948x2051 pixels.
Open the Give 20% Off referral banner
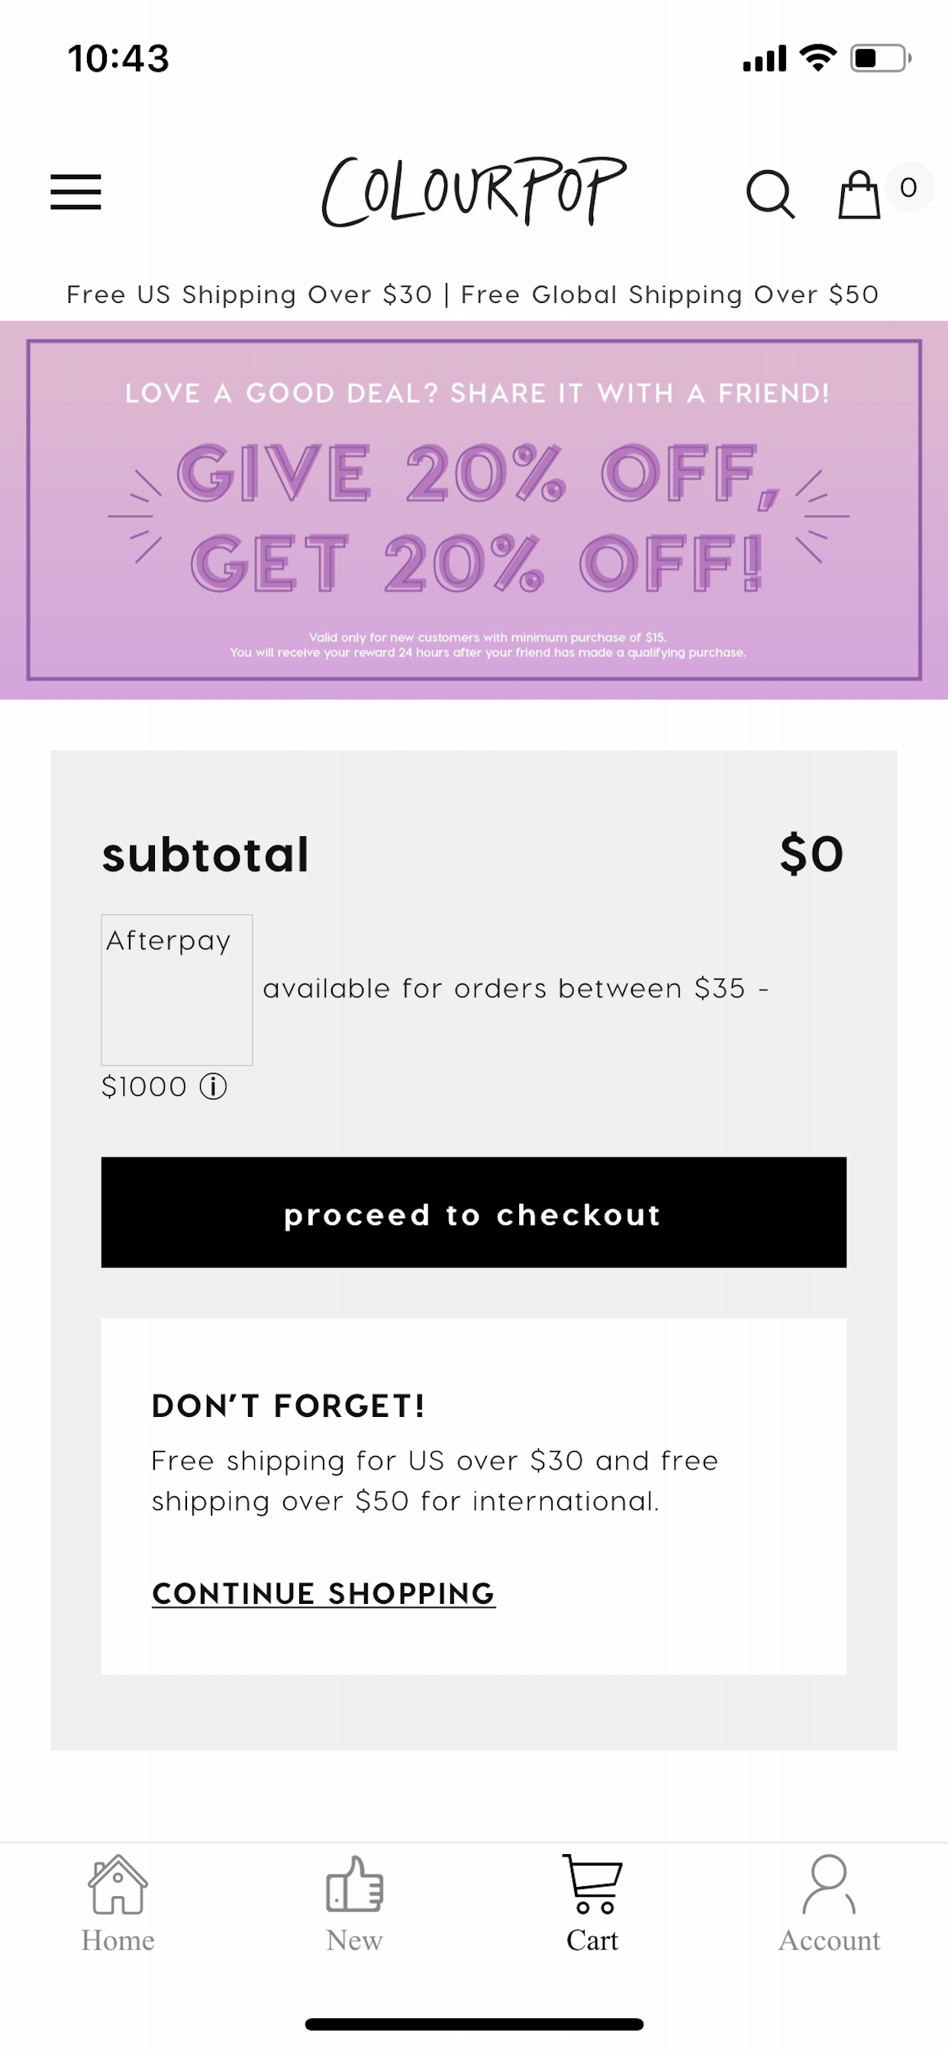pyautogui.click(x=474, y=510)
